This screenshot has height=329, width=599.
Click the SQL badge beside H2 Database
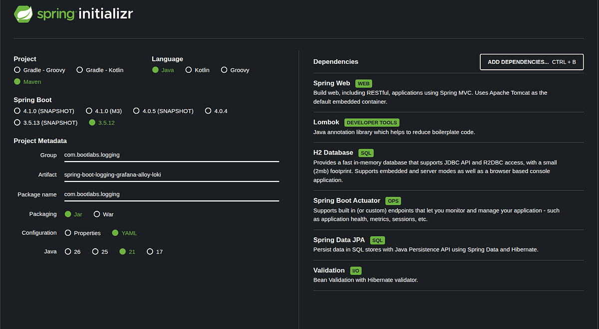(x=366, y=153)
